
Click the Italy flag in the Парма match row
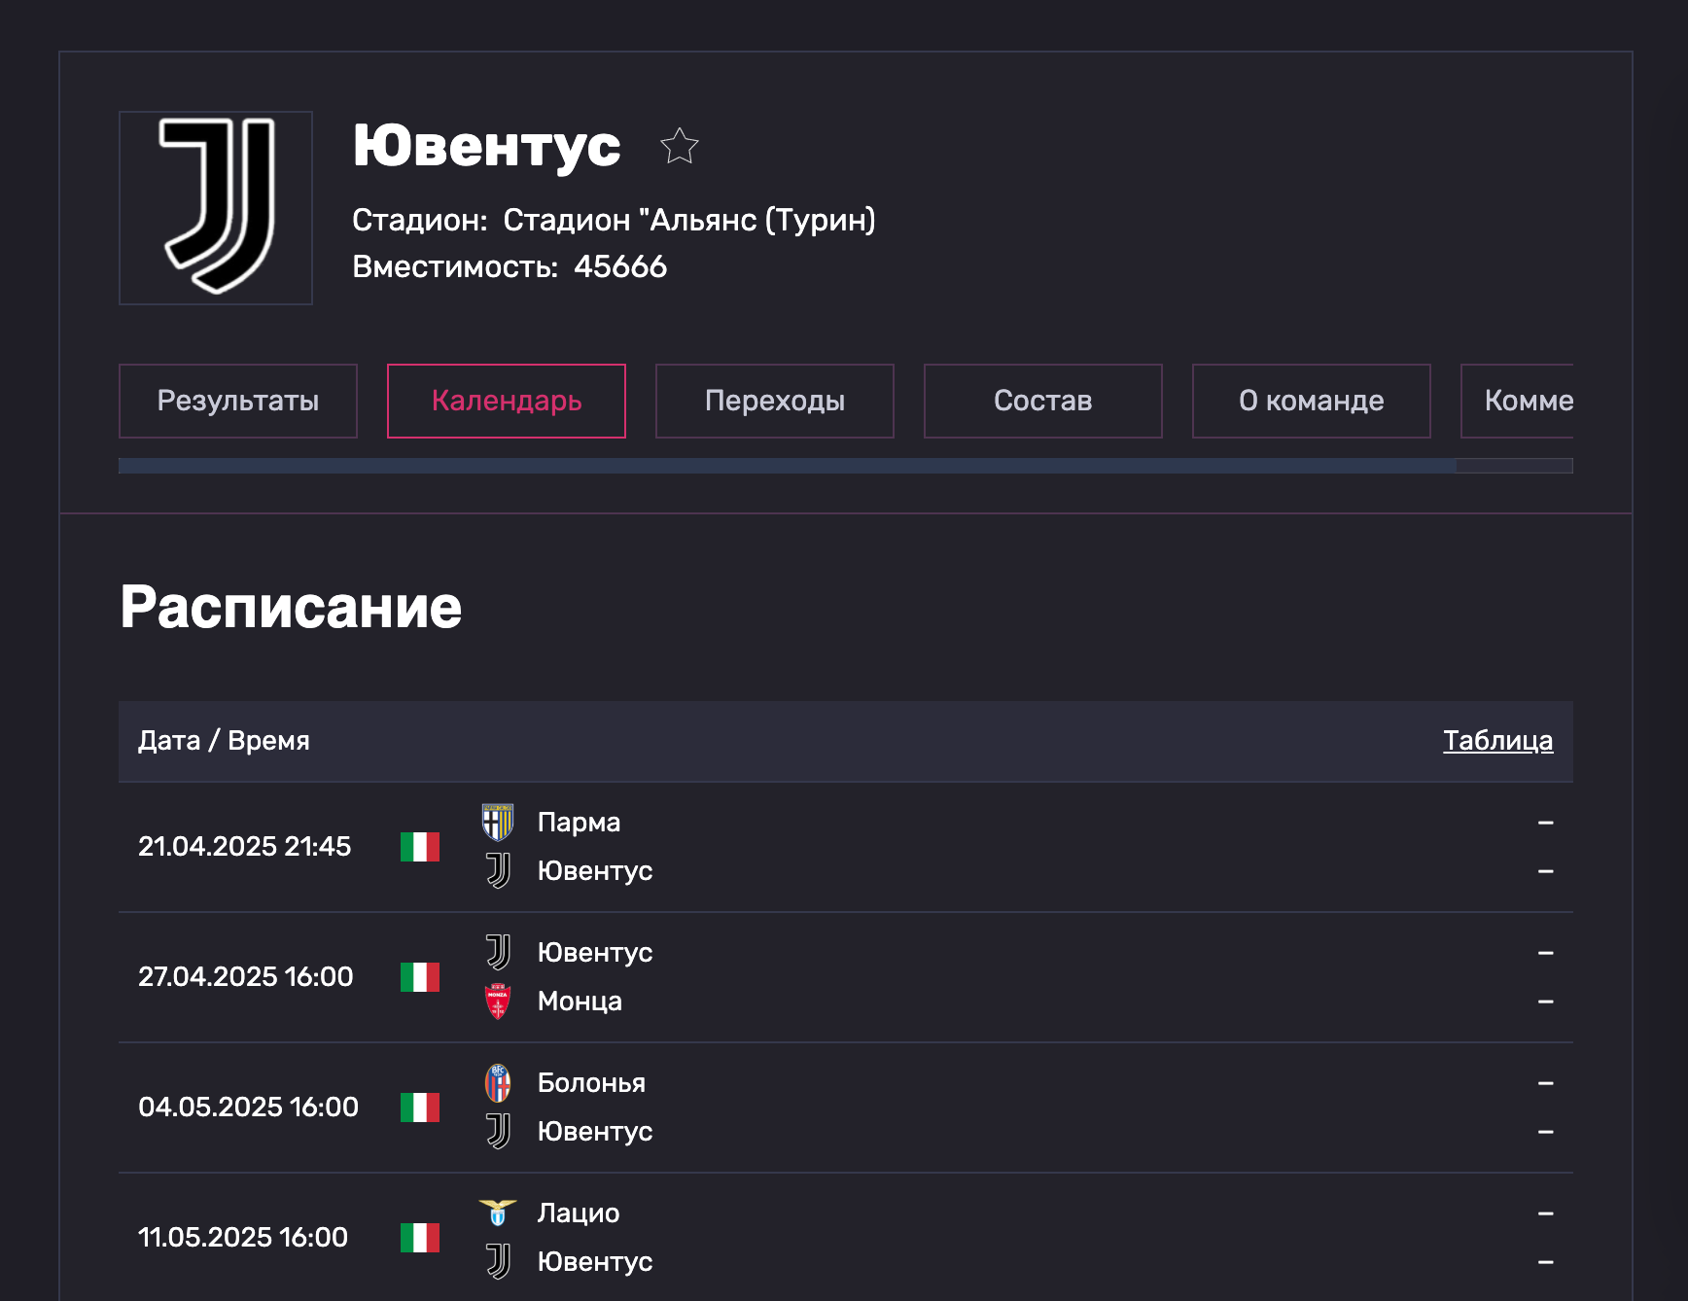(x=420, y=847)
